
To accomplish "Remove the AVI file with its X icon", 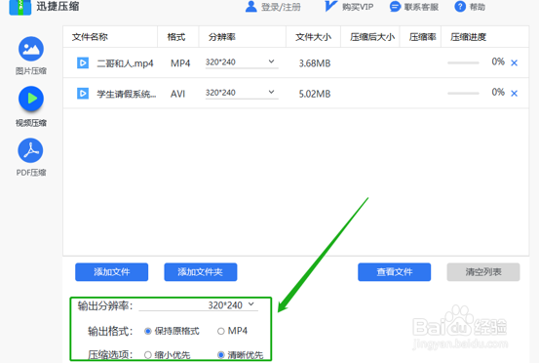I will pyautogui.click(x=514, y=94).
